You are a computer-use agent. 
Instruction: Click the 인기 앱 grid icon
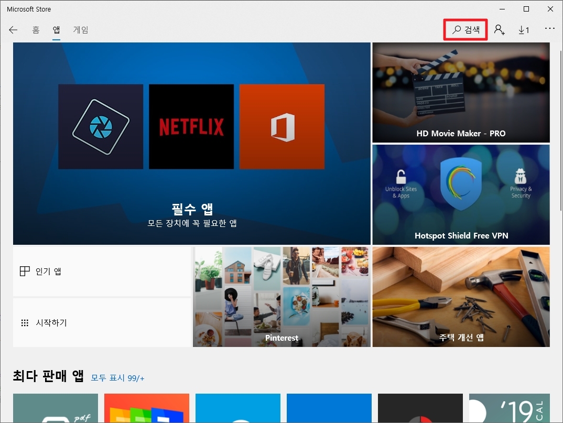[x=25, y=271]
